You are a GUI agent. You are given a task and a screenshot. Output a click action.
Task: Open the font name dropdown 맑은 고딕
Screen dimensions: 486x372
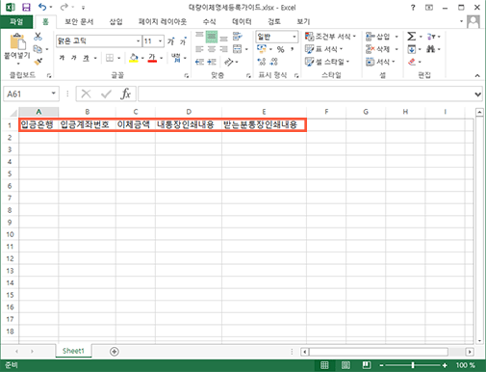99,41
